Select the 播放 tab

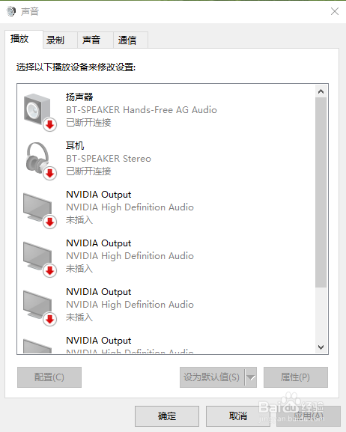point(24,39)
